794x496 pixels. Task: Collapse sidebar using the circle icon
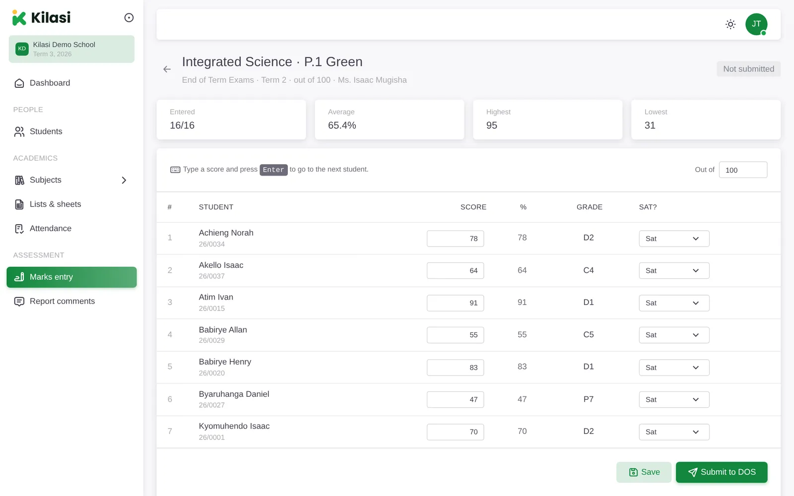click(129, 18)
